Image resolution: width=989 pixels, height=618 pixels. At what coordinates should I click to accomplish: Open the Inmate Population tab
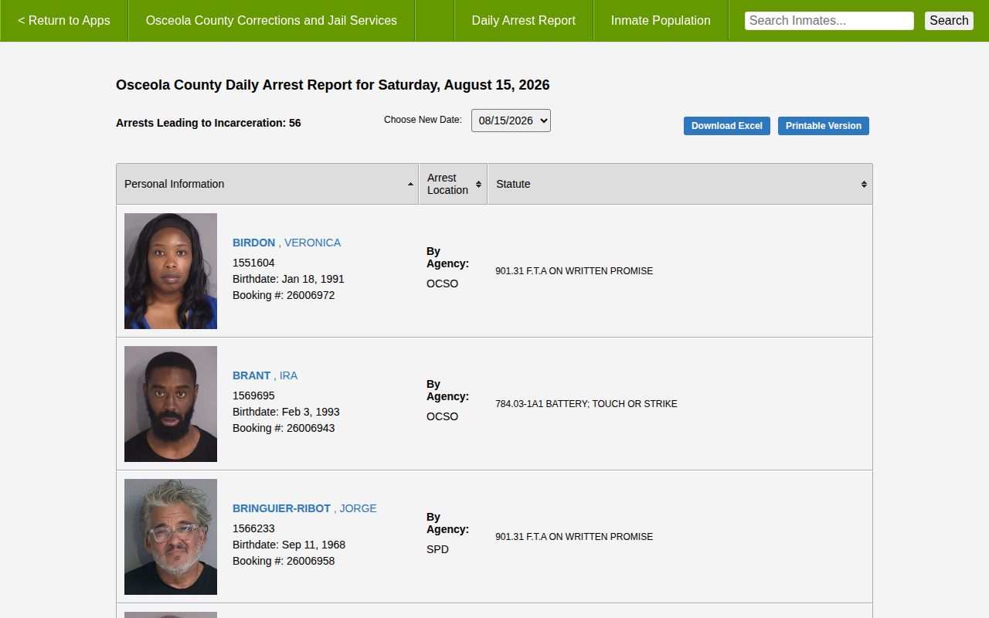(x=661, y=21)
